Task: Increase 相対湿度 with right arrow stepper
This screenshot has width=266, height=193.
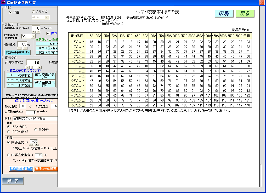Action: 25,48
